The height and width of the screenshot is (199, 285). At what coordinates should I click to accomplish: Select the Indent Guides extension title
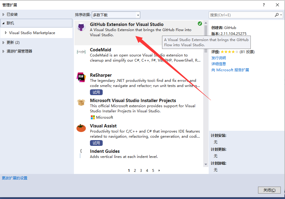click(x=105, y=151)
